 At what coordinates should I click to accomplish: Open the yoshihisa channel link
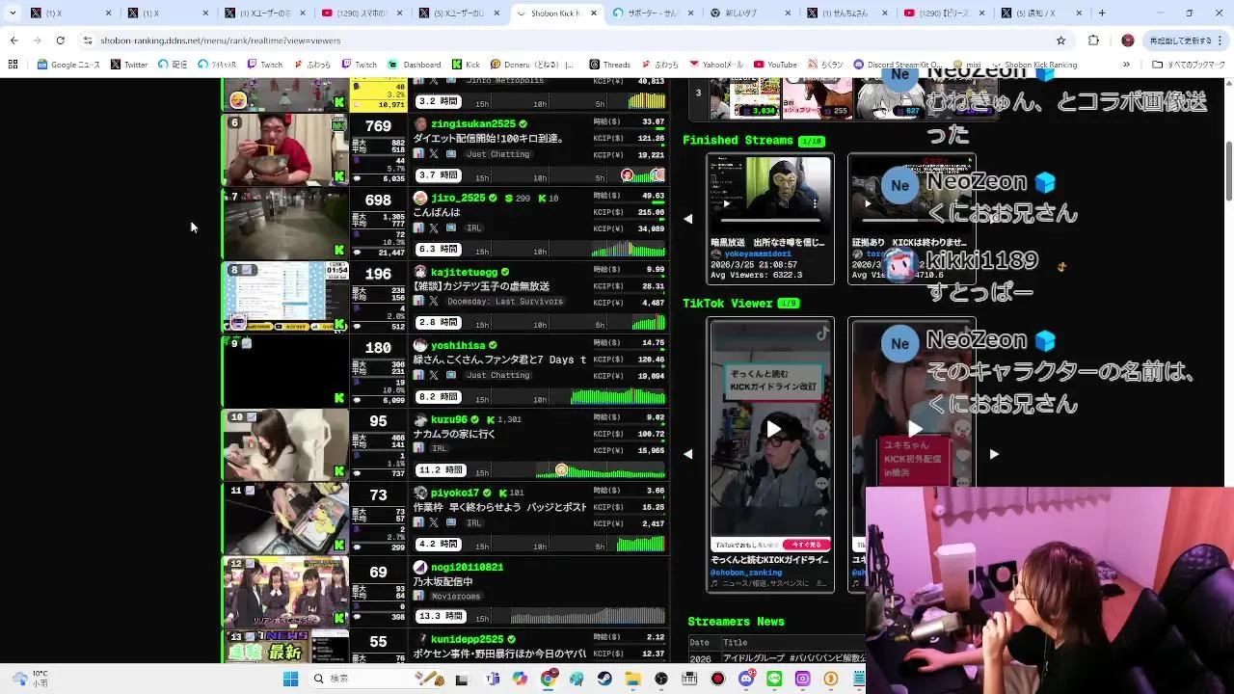click(458, 345)
